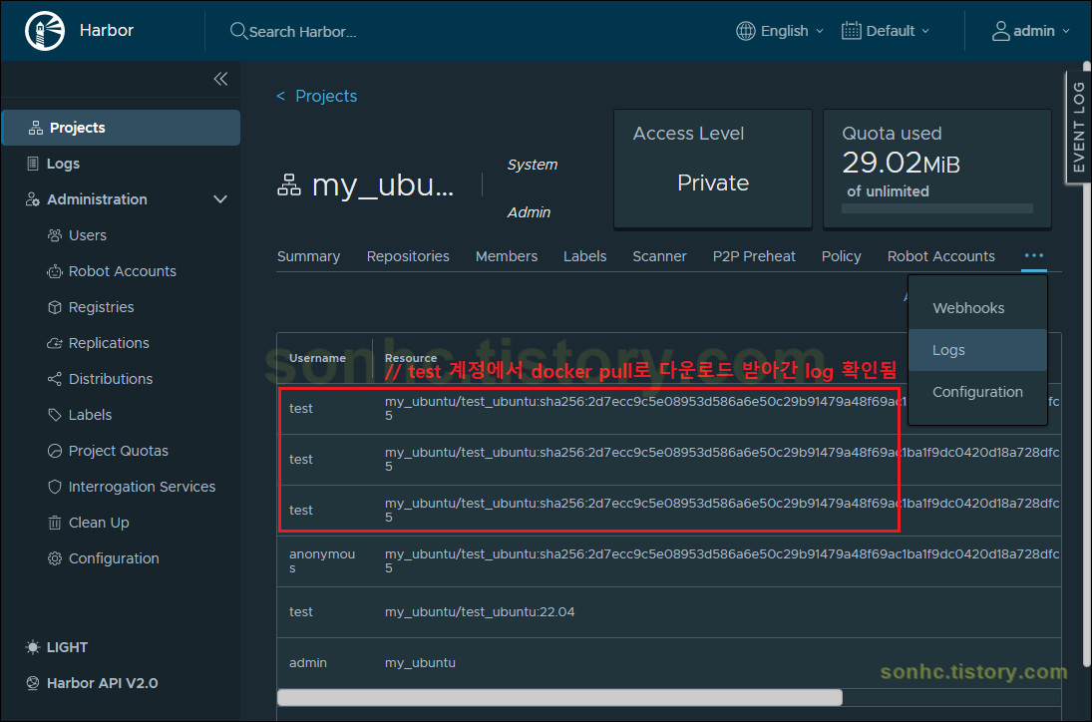Switch to the Policy tab
The height and width of the screenshot is (722, 1092).
click(x=842, y=257)
